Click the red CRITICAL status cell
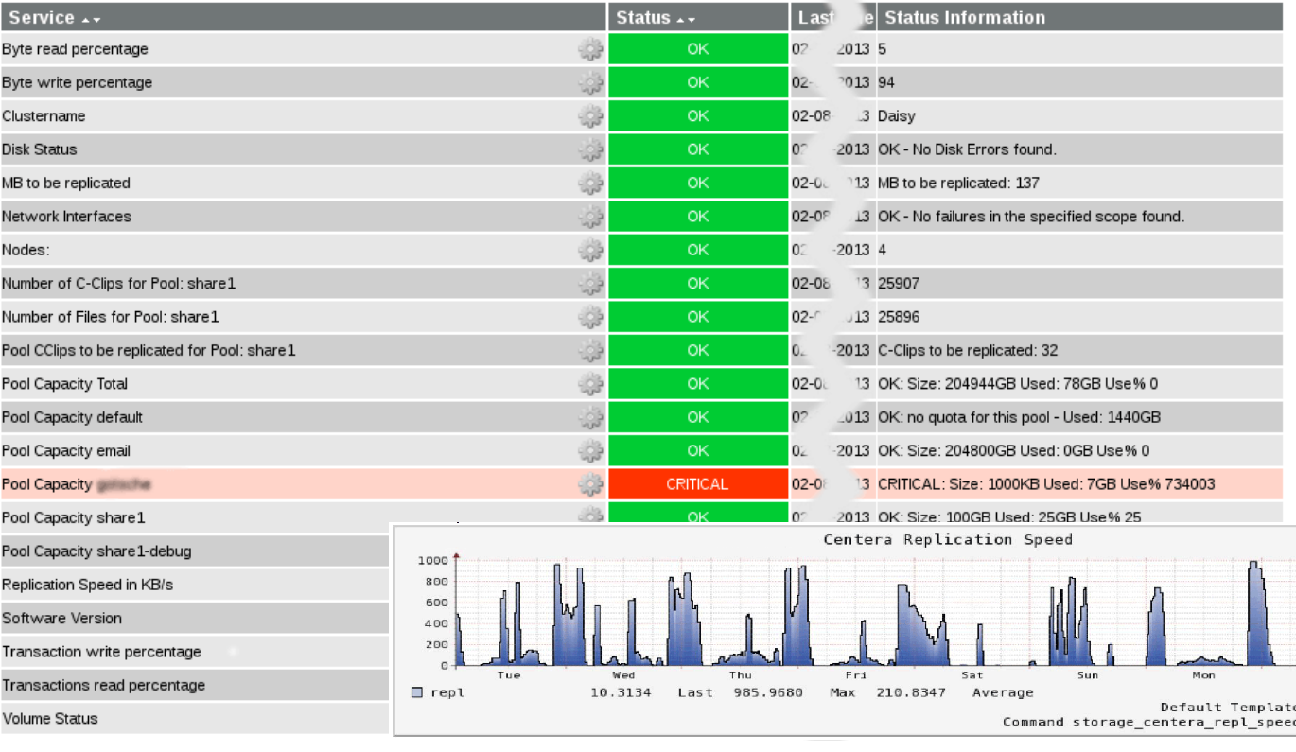 tap(697, 484)
